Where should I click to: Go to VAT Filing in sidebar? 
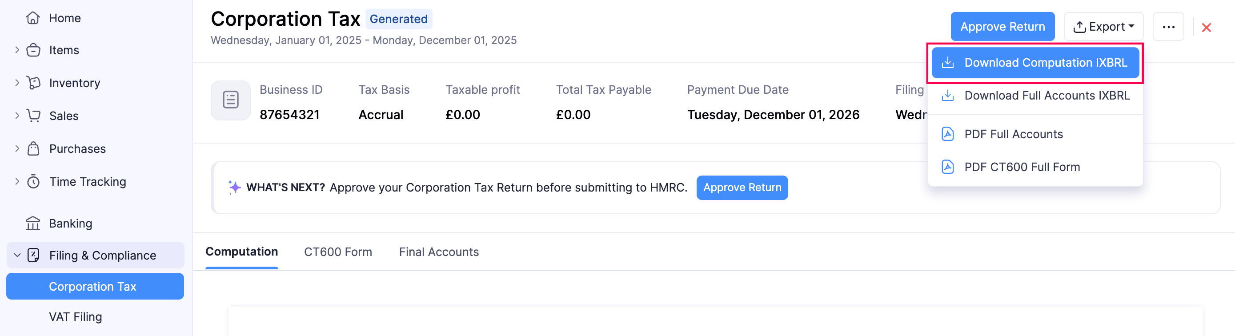point(75,317)
